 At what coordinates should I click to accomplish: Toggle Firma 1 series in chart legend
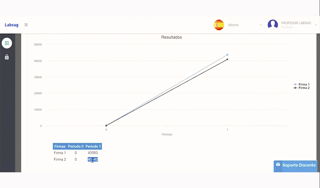[301, 84]
